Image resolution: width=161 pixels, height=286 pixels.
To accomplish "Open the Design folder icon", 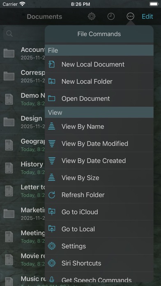I will click(x=9, y=122).
